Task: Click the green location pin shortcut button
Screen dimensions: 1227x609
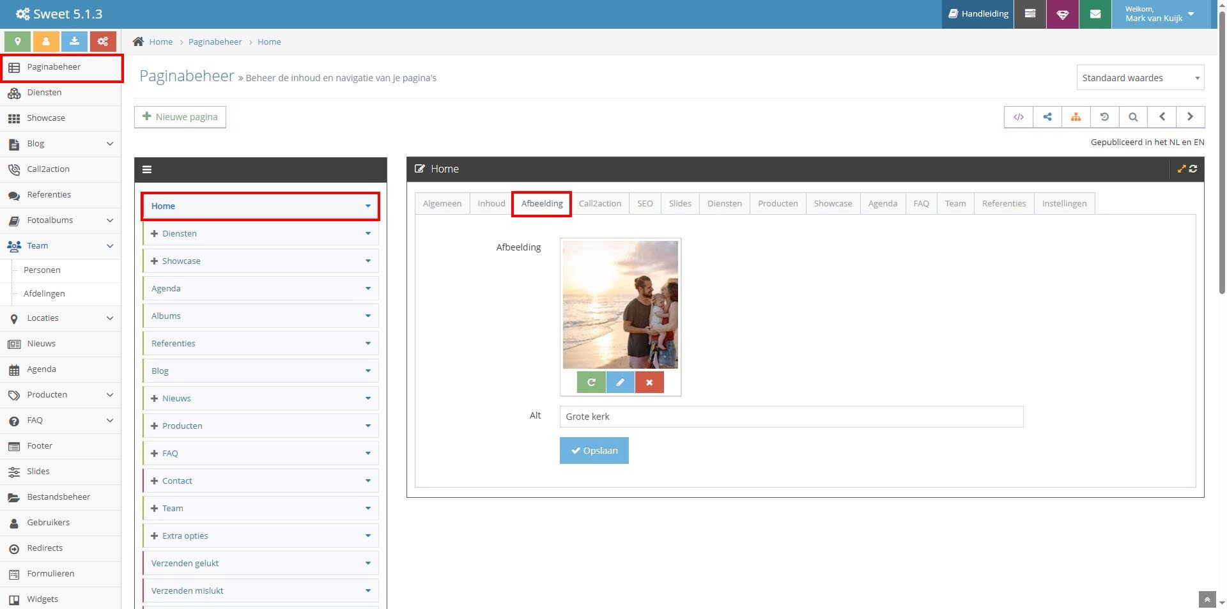Action: point(18,42)
